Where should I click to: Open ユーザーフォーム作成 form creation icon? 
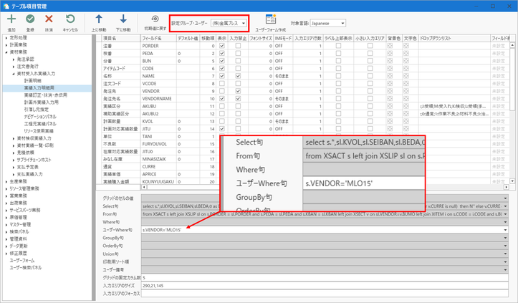click(271, 19)
